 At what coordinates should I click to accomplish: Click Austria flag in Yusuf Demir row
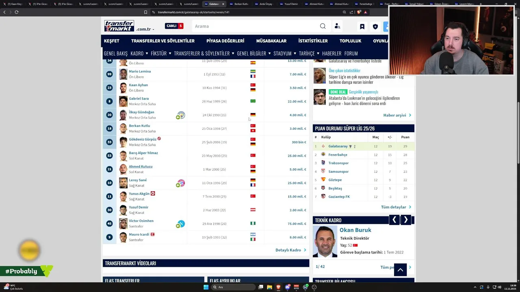[253, 210]
